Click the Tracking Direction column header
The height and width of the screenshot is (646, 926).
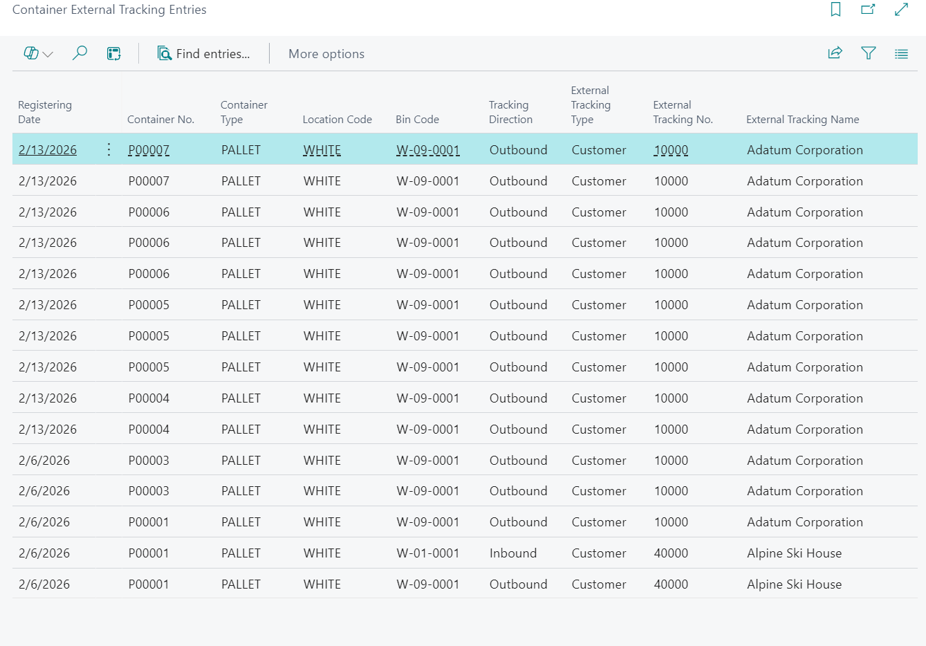pyautogui.click(x=510, y=112)
